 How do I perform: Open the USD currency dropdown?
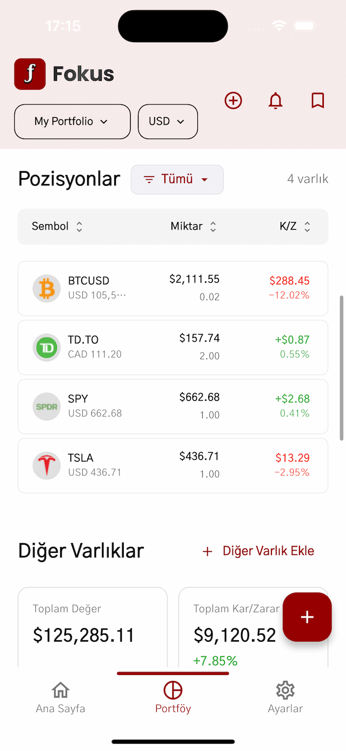(168, 121)
